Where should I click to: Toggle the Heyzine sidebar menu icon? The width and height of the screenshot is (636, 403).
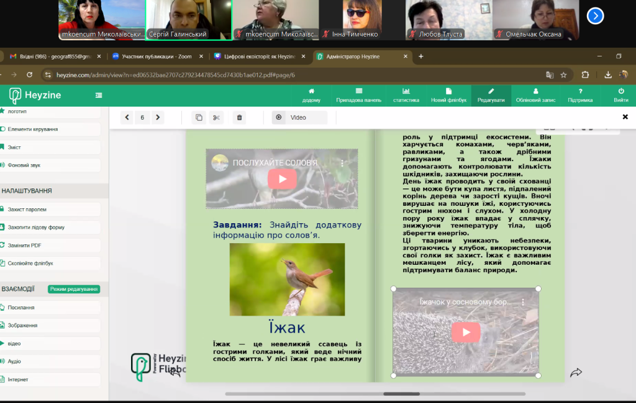[99, 95]
